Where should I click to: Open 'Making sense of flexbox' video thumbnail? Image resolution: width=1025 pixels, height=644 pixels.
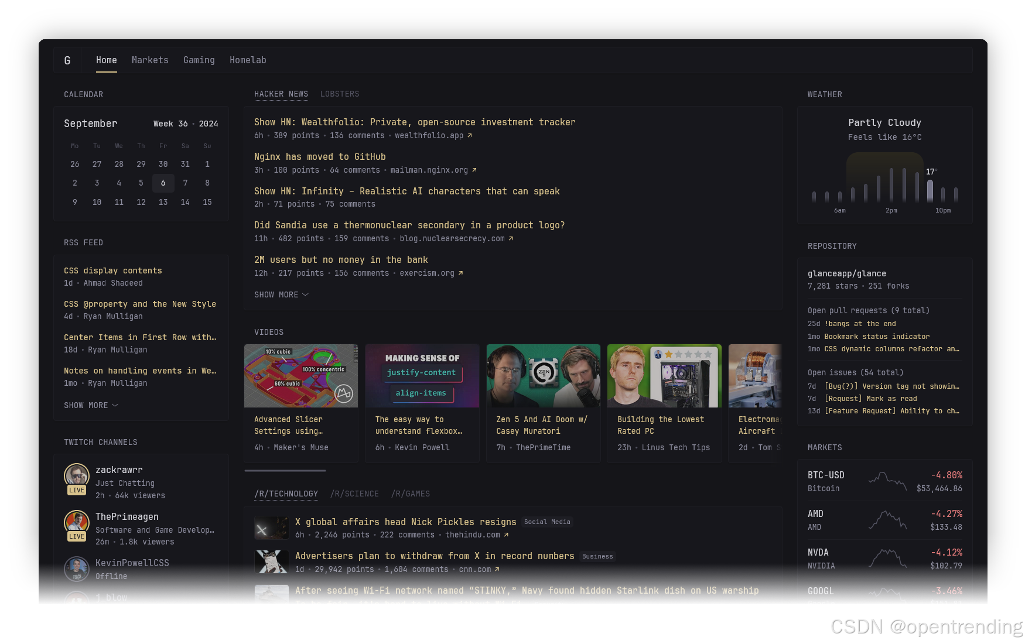click(422, 376)
